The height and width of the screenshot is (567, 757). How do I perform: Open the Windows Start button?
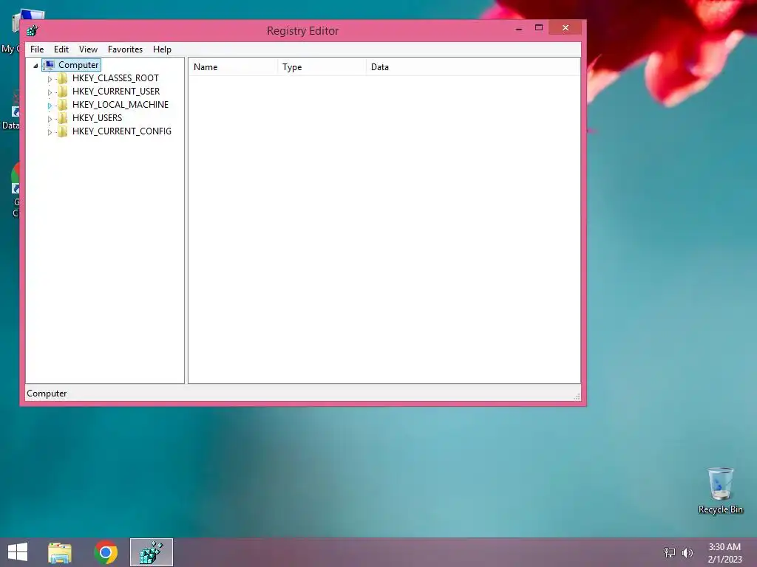pyautogui.click(x=18, y=552)
